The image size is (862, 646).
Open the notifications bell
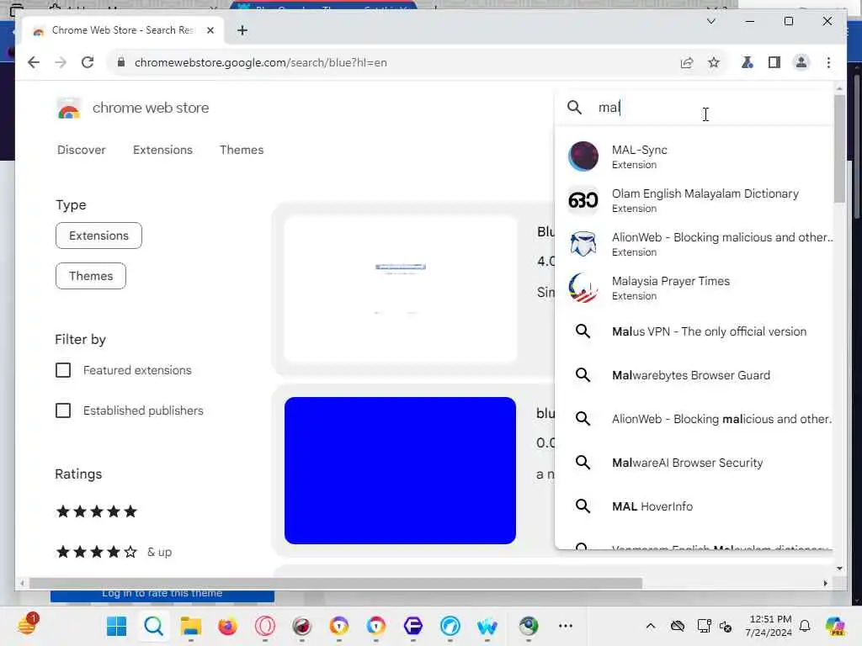(805, 626)
